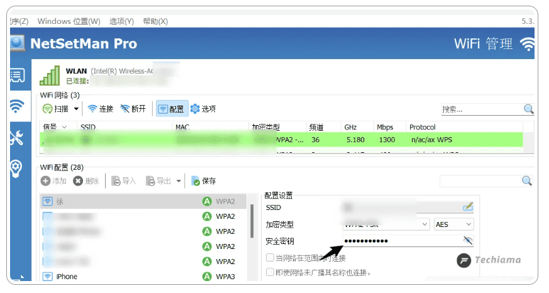Open the 加密类型 encryption type dropdown
The image size is (549, 293).
click(x=386, y=224)
